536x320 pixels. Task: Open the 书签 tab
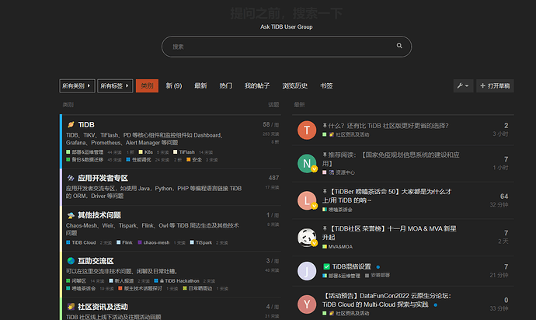[x=326, y=85]
